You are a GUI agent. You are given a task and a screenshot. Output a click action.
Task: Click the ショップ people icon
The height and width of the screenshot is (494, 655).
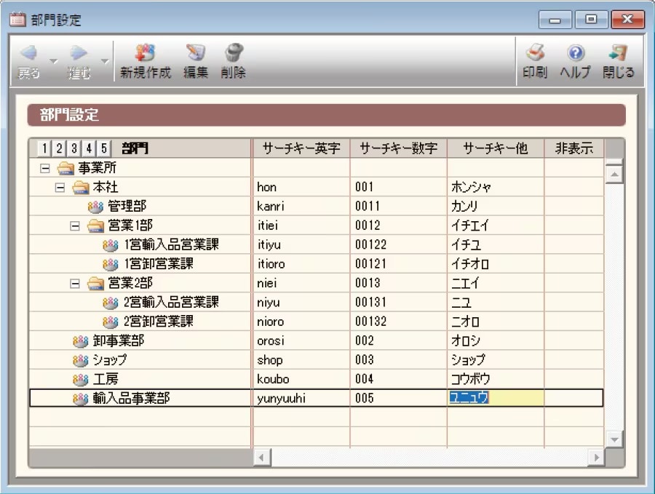(80, 360)
